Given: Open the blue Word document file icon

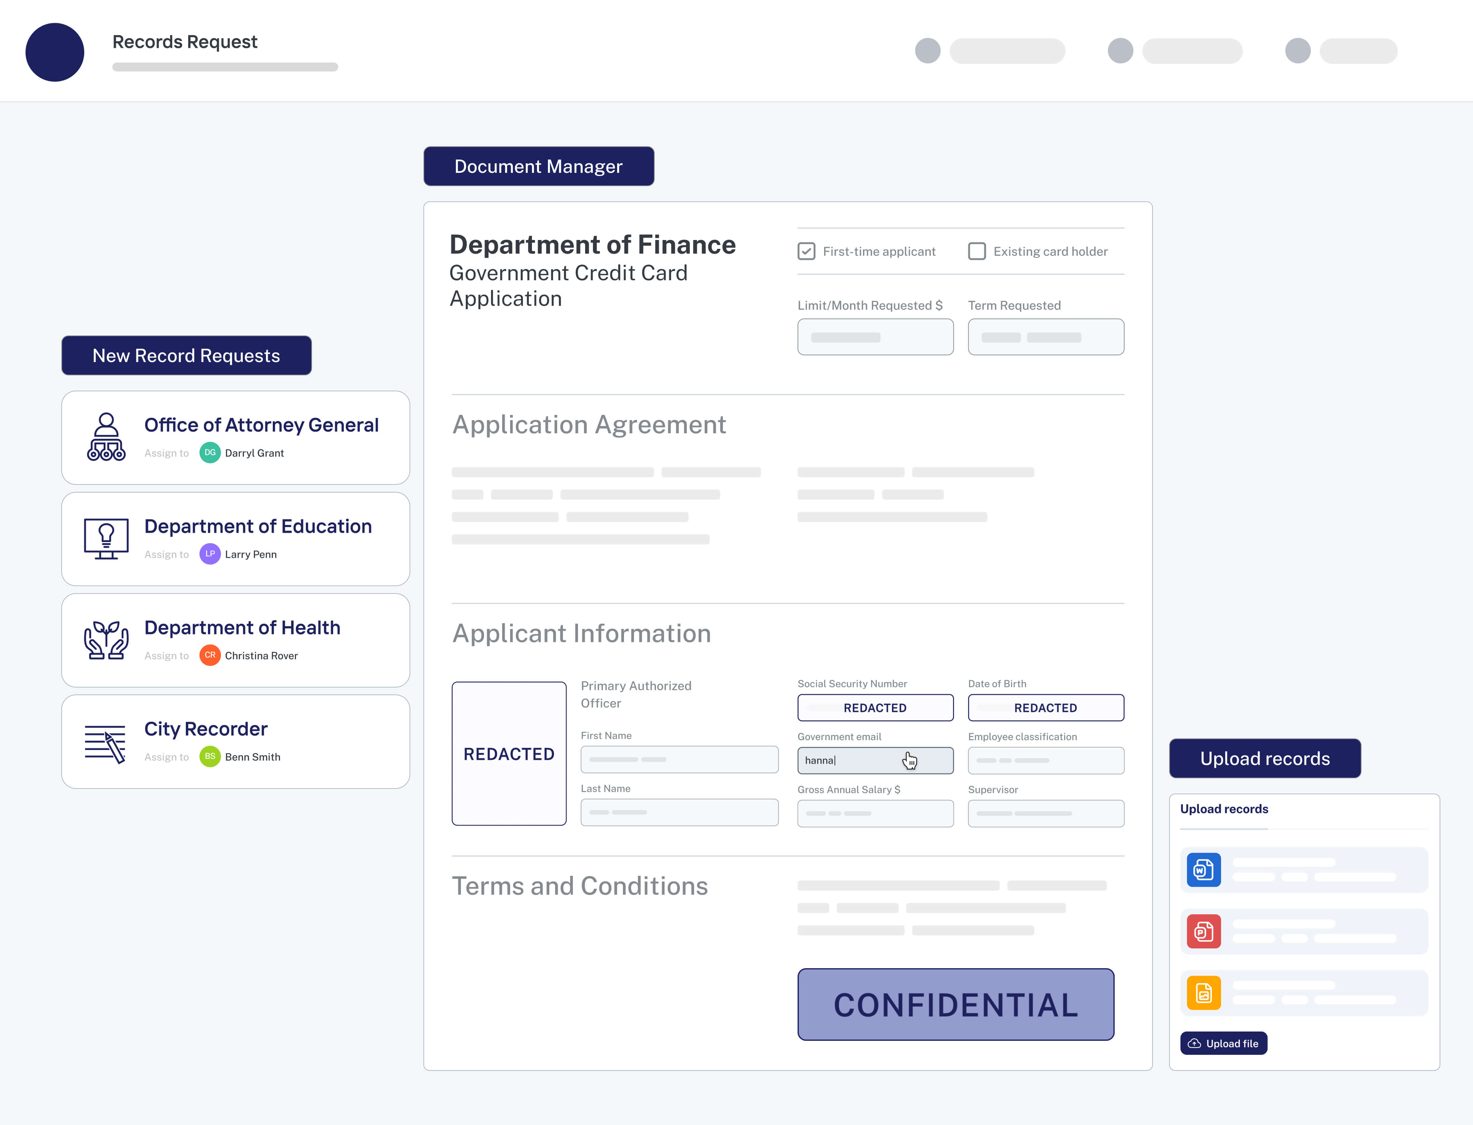Looking at the screenshot, I should [x=1203, y=869].
